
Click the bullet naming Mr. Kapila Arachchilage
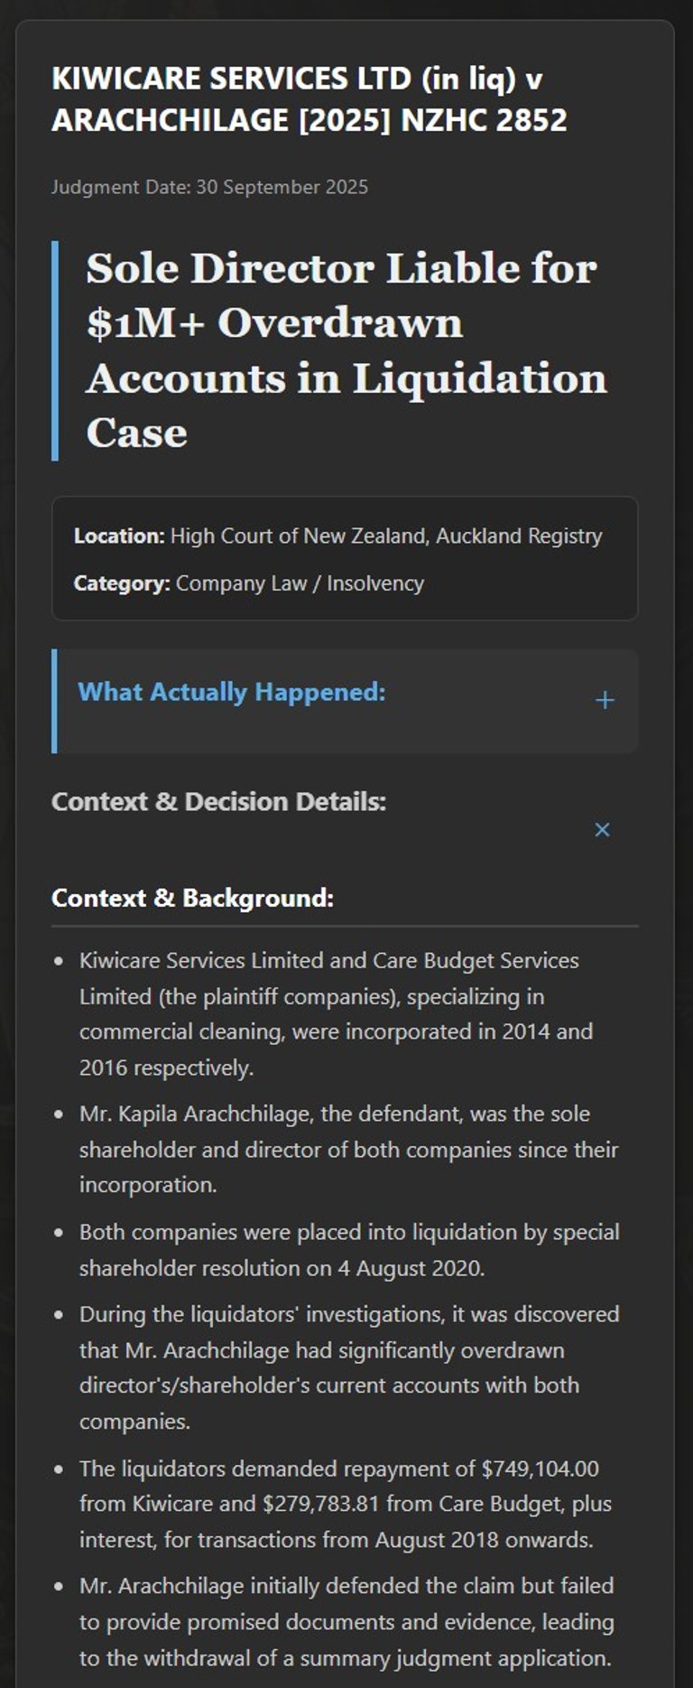(x=348, y=1149)
